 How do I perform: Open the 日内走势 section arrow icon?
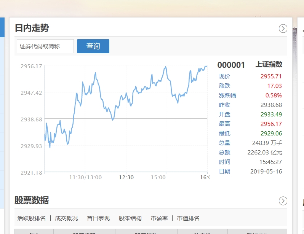coord(283,29)
